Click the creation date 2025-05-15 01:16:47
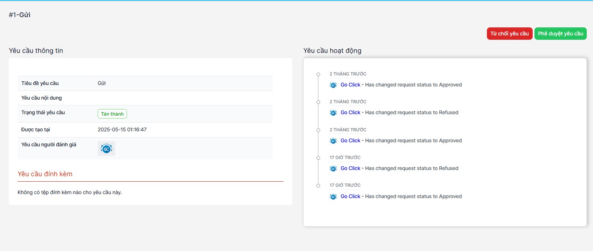Viewport: 593px width, 251px height. [122, 130]
